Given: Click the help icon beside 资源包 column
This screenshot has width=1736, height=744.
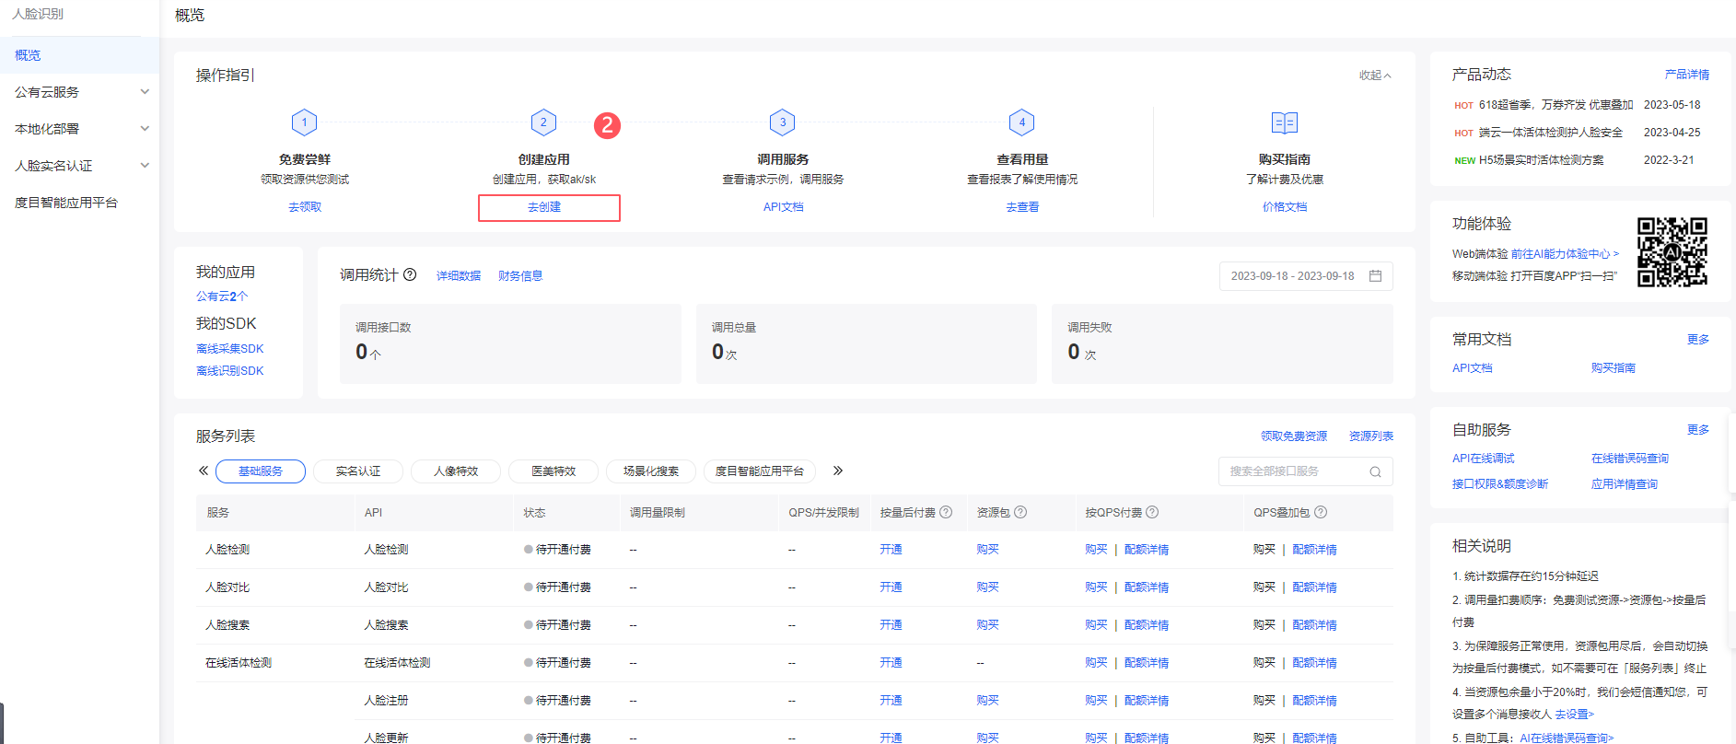Looking at the screenshot, I should pyautogui.click(x=1020, y=512).
